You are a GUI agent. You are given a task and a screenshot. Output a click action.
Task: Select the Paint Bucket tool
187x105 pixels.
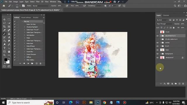4,41
